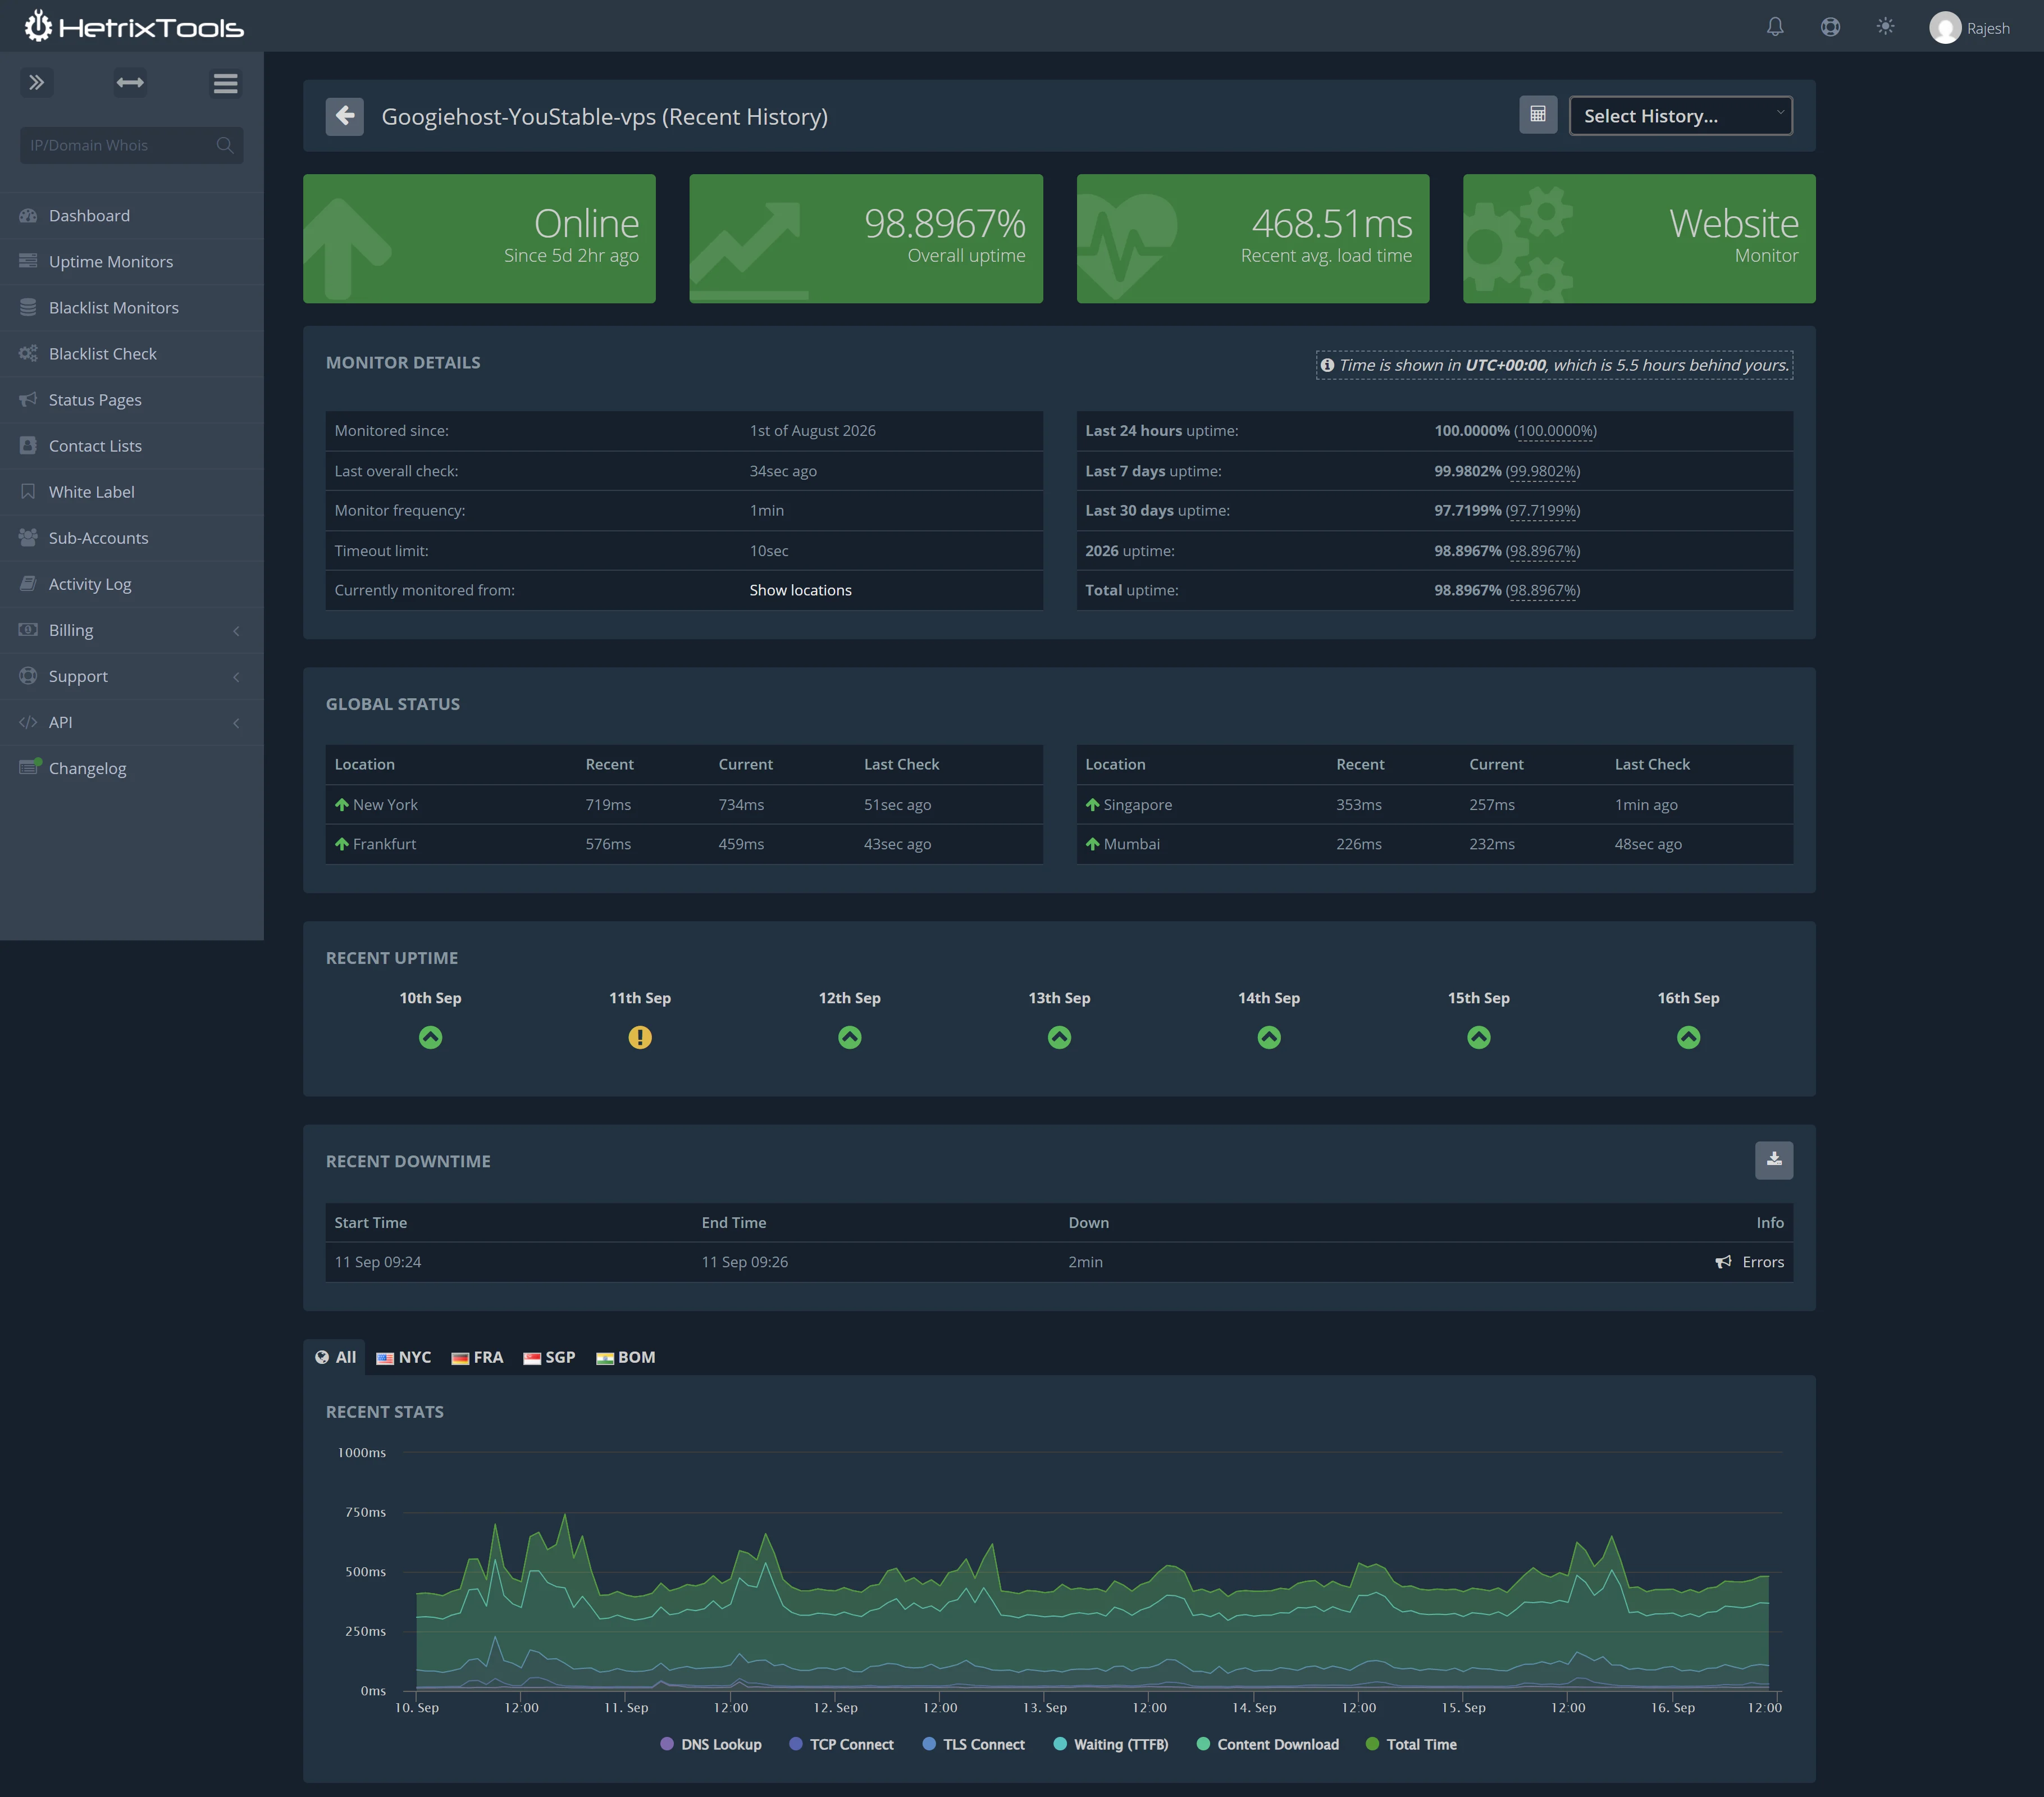
Task: Open Uptime Monitors page
Action: pyautogui.click(x=132, y=261)
